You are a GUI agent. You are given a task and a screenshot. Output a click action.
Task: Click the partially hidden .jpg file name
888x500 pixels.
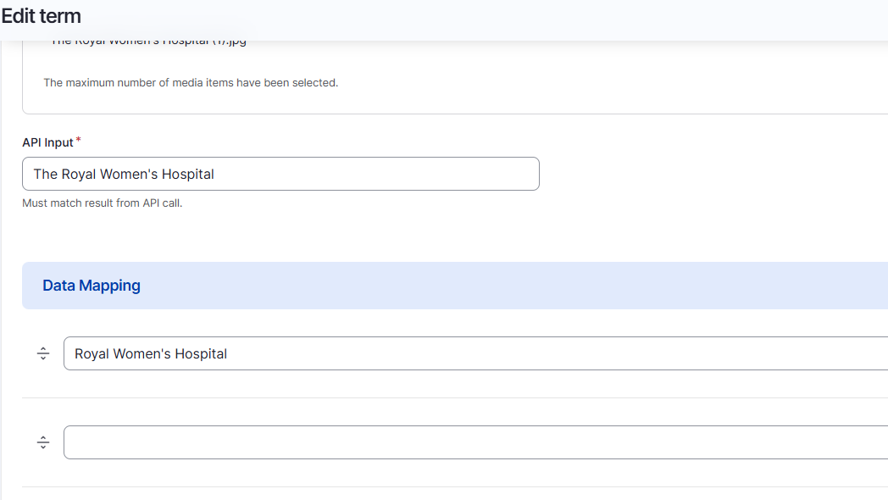tap(148, 42)
